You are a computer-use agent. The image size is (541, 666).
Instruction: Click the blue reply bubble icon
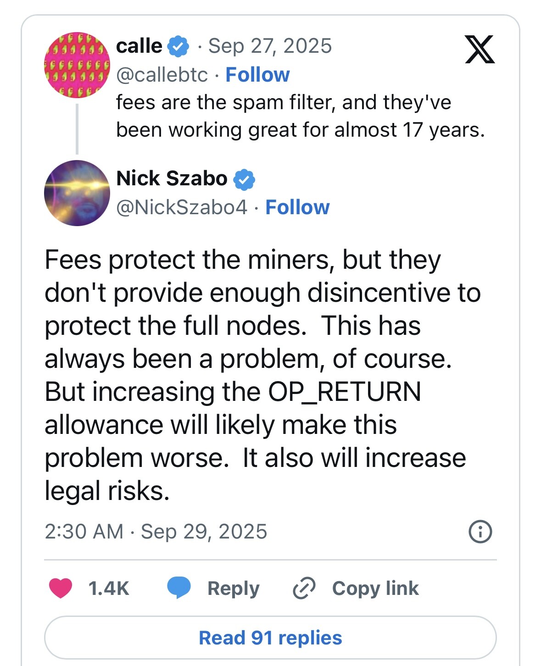pyautogui.click(x=178, y=588)
